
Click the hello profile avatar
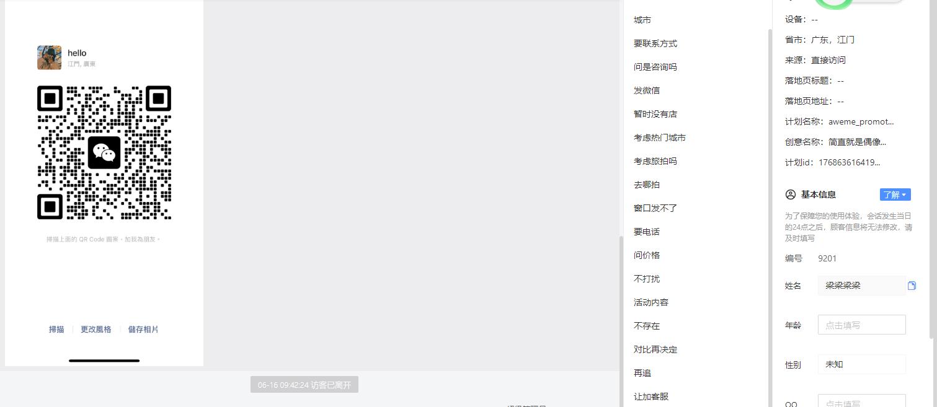tap(49, 58)
